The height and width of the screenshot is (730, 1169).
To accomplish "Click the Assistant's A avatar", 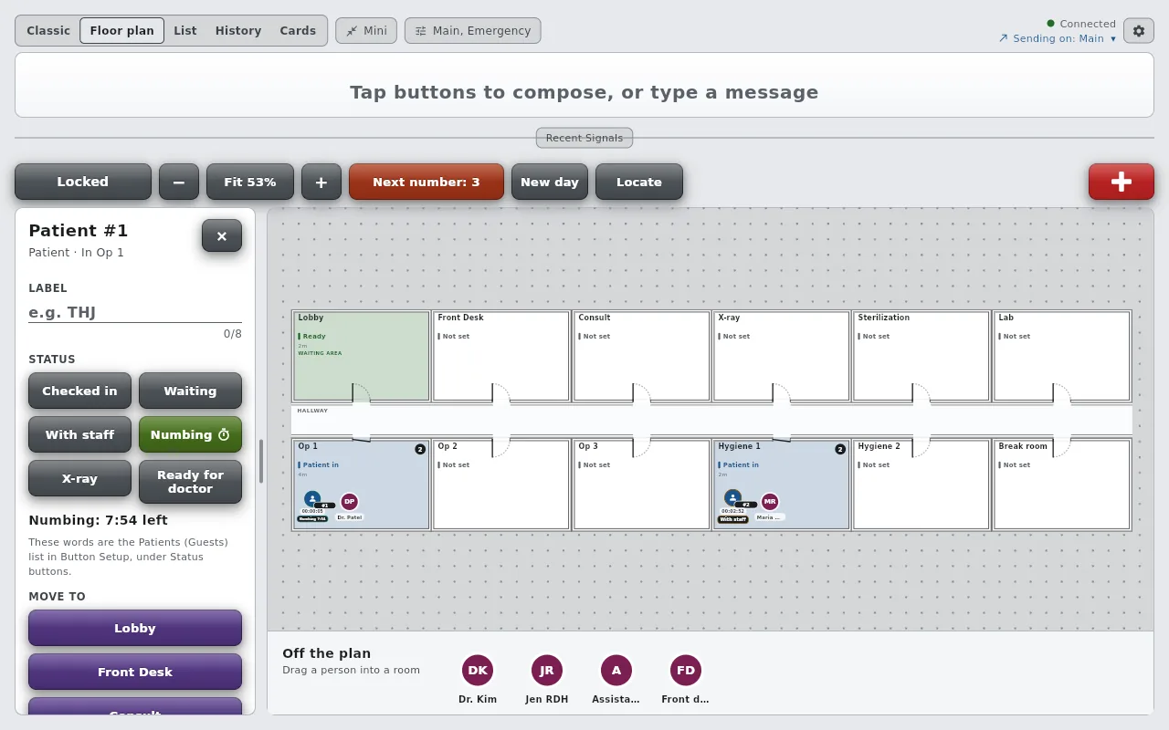I will tap(616, 671).
